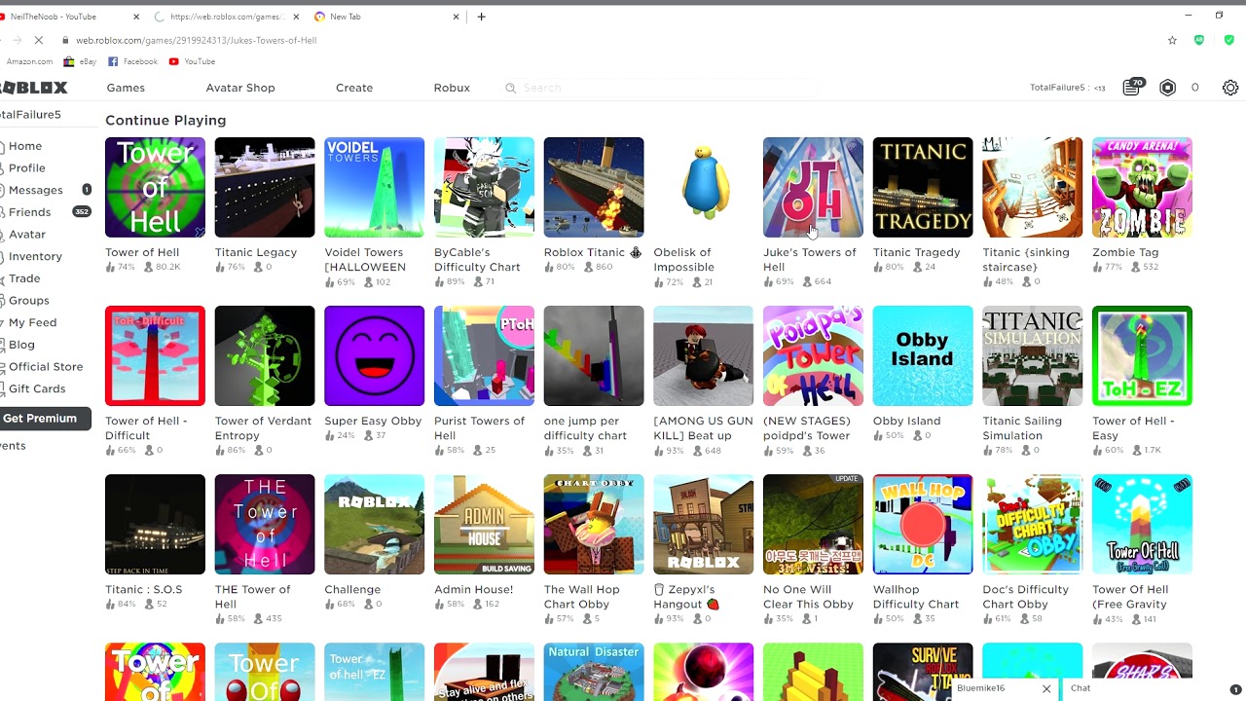
Task: Open Doc's Difficulty Chart Obby thumbnail
Action: point(1032,524)
